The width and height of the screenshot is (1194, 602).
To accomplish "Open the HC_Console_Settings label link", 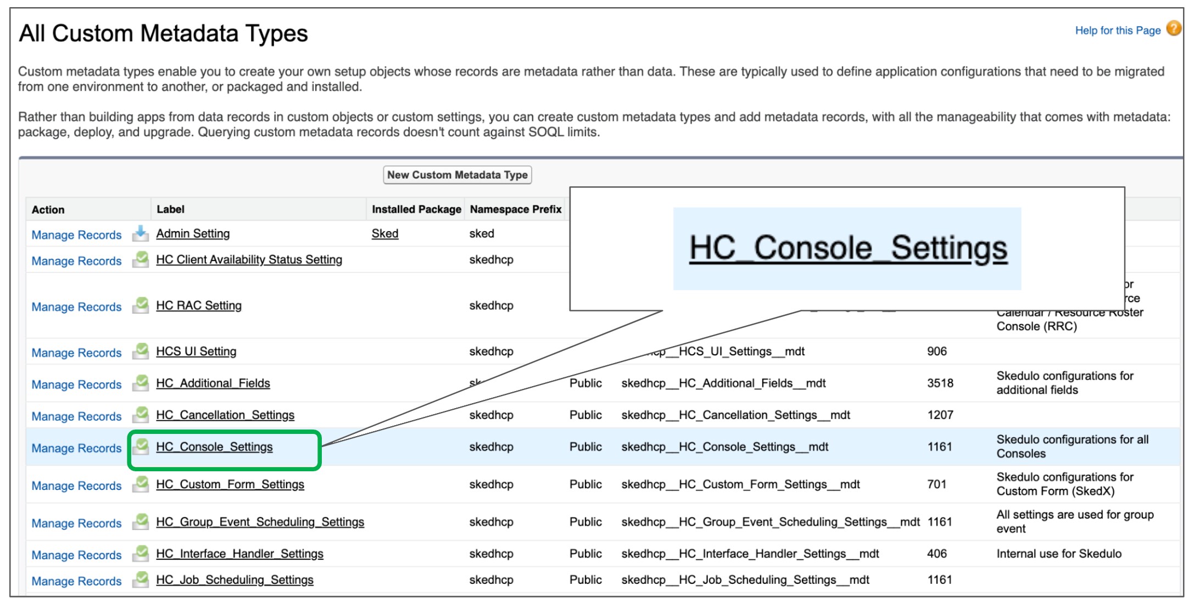I will [214, 447].
